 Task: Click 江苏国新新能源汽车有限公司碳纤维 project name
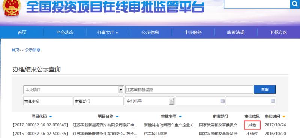click(x=105, y=125)
